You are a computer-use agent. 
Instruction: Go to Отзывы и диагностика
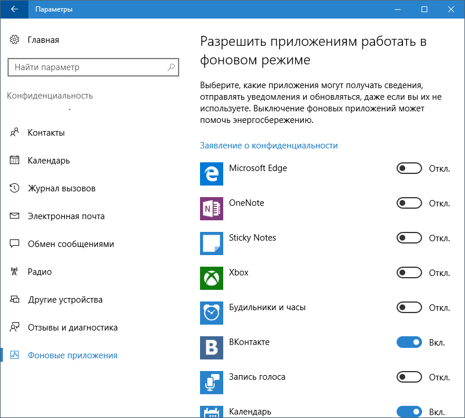pos(72,328)
